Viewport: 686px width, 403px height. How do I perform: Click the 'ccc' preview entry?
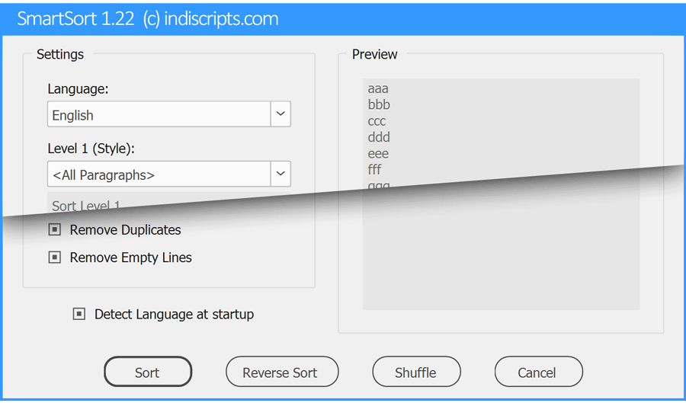(377, 121)
